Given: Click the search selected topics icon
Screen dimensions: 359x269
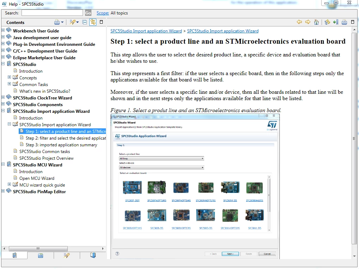Looking at the screenshot, I should pyautogui.click(x=72, y=22).
